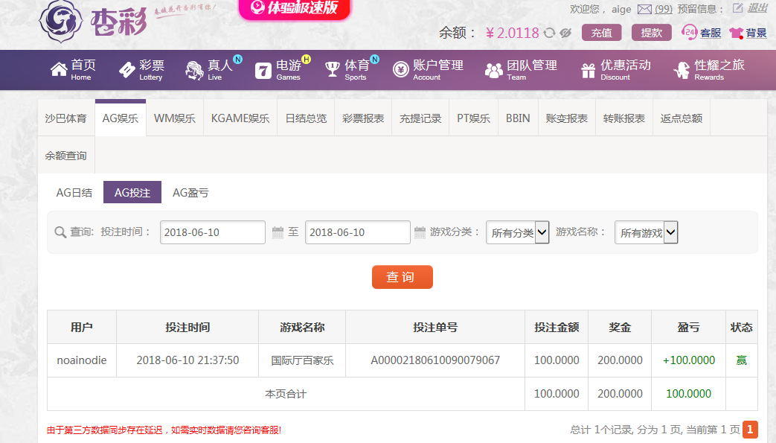Open the 真人 Live menu
Screen dimensions: 776x443
tap(210, 70)
